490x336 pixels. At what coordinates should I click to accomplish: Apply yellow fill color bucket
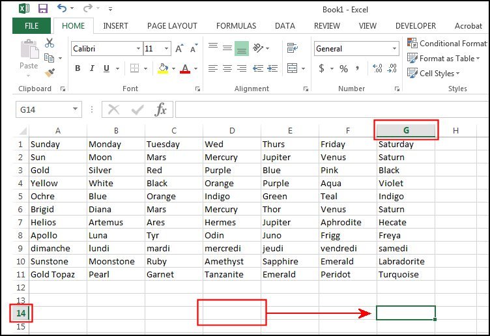pos(163,68)
